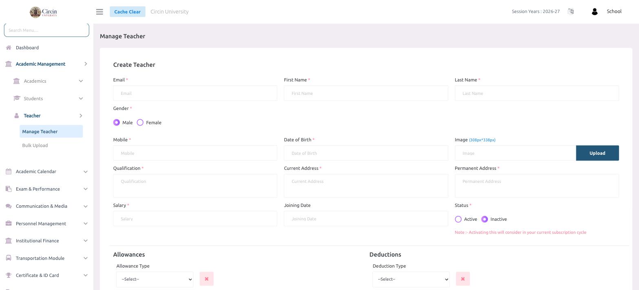Focus the Email input field
The height and width of the screenshot is (290, 639).
(x=195, y=93)
